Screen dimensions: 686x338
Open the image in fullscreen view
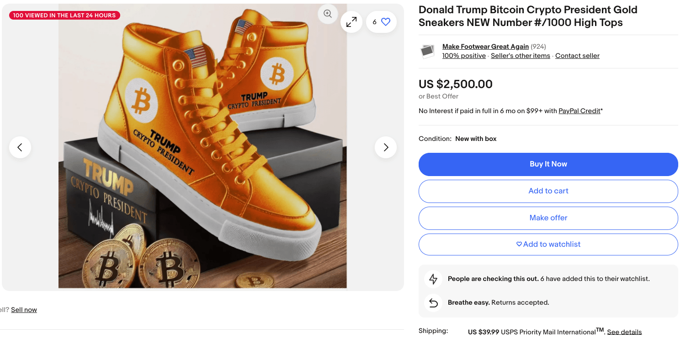(351, 22)
